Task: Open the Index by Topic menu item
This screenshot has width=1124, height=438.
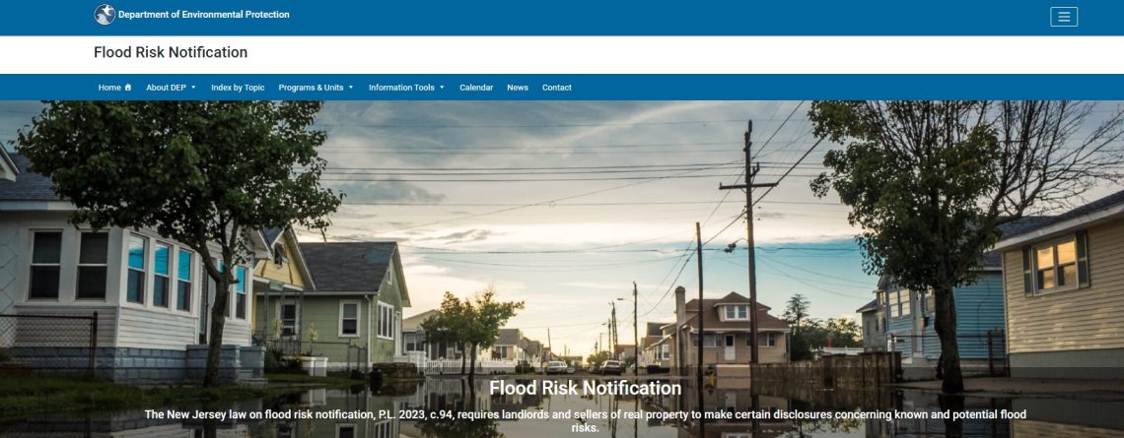Action: pos(238,88)
